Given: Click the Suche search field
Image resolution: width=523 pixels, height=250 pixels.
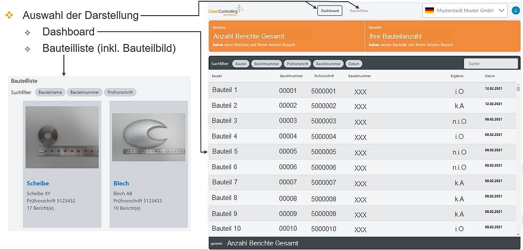Looking at the screenshot, I should click(x=490, y=64).
